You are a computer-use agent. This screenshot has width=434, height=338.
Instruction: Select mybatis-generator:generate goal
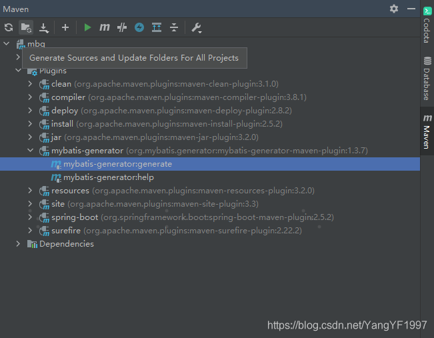(x=210, y=164)
